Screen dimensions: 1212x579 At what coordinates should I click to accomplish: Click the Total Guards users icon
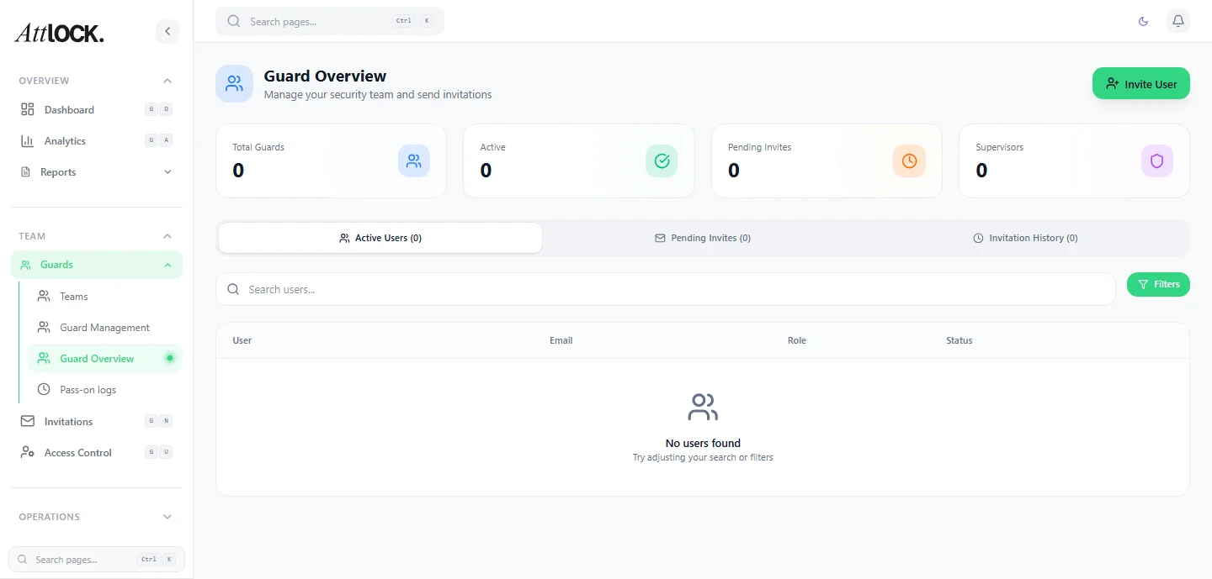pyautogui.click(x=413, y=161)
